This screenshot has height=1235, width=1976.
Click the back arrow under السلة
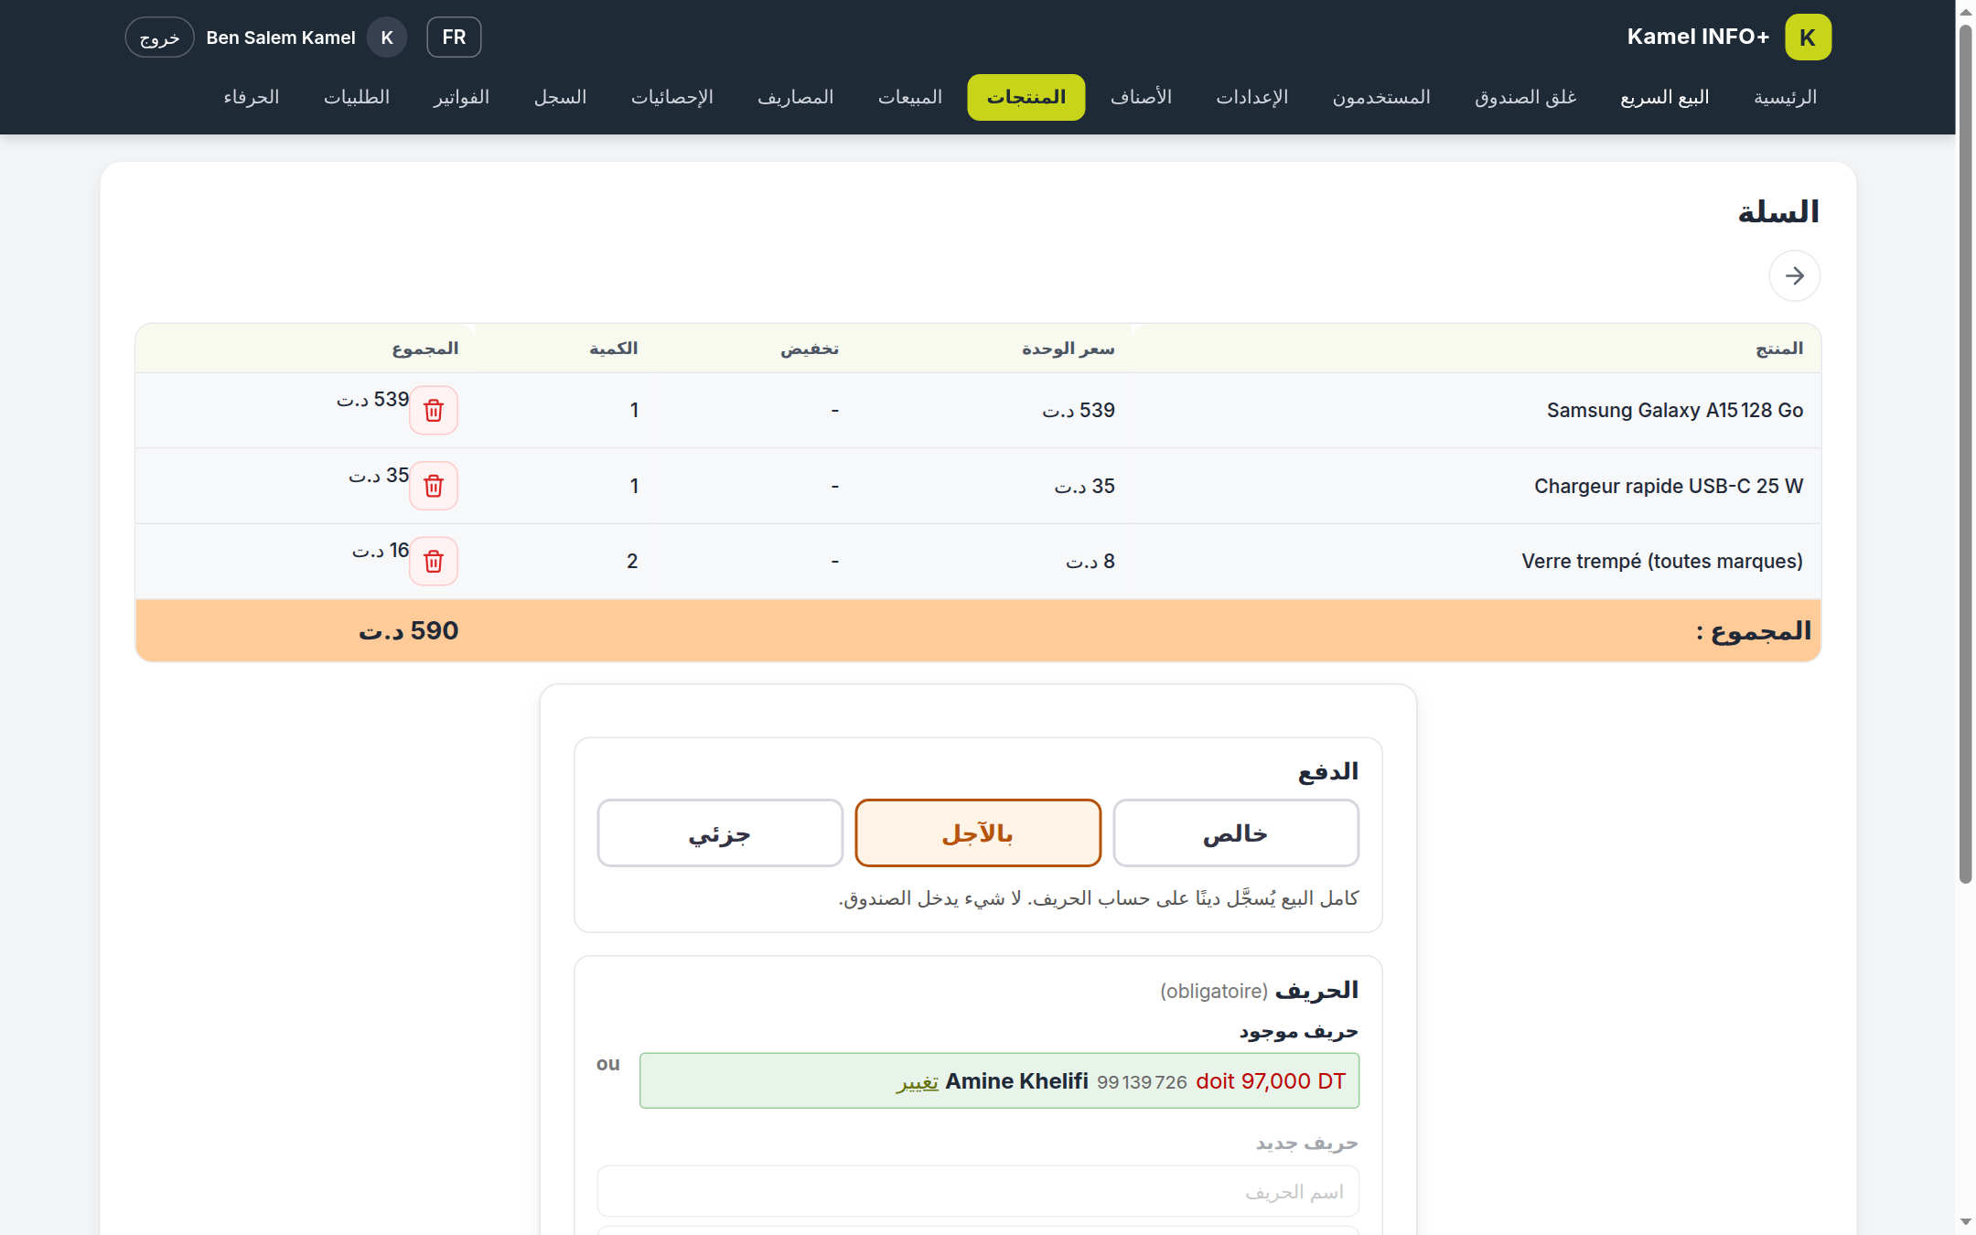pyautogui.click(x=1794, y=275)
